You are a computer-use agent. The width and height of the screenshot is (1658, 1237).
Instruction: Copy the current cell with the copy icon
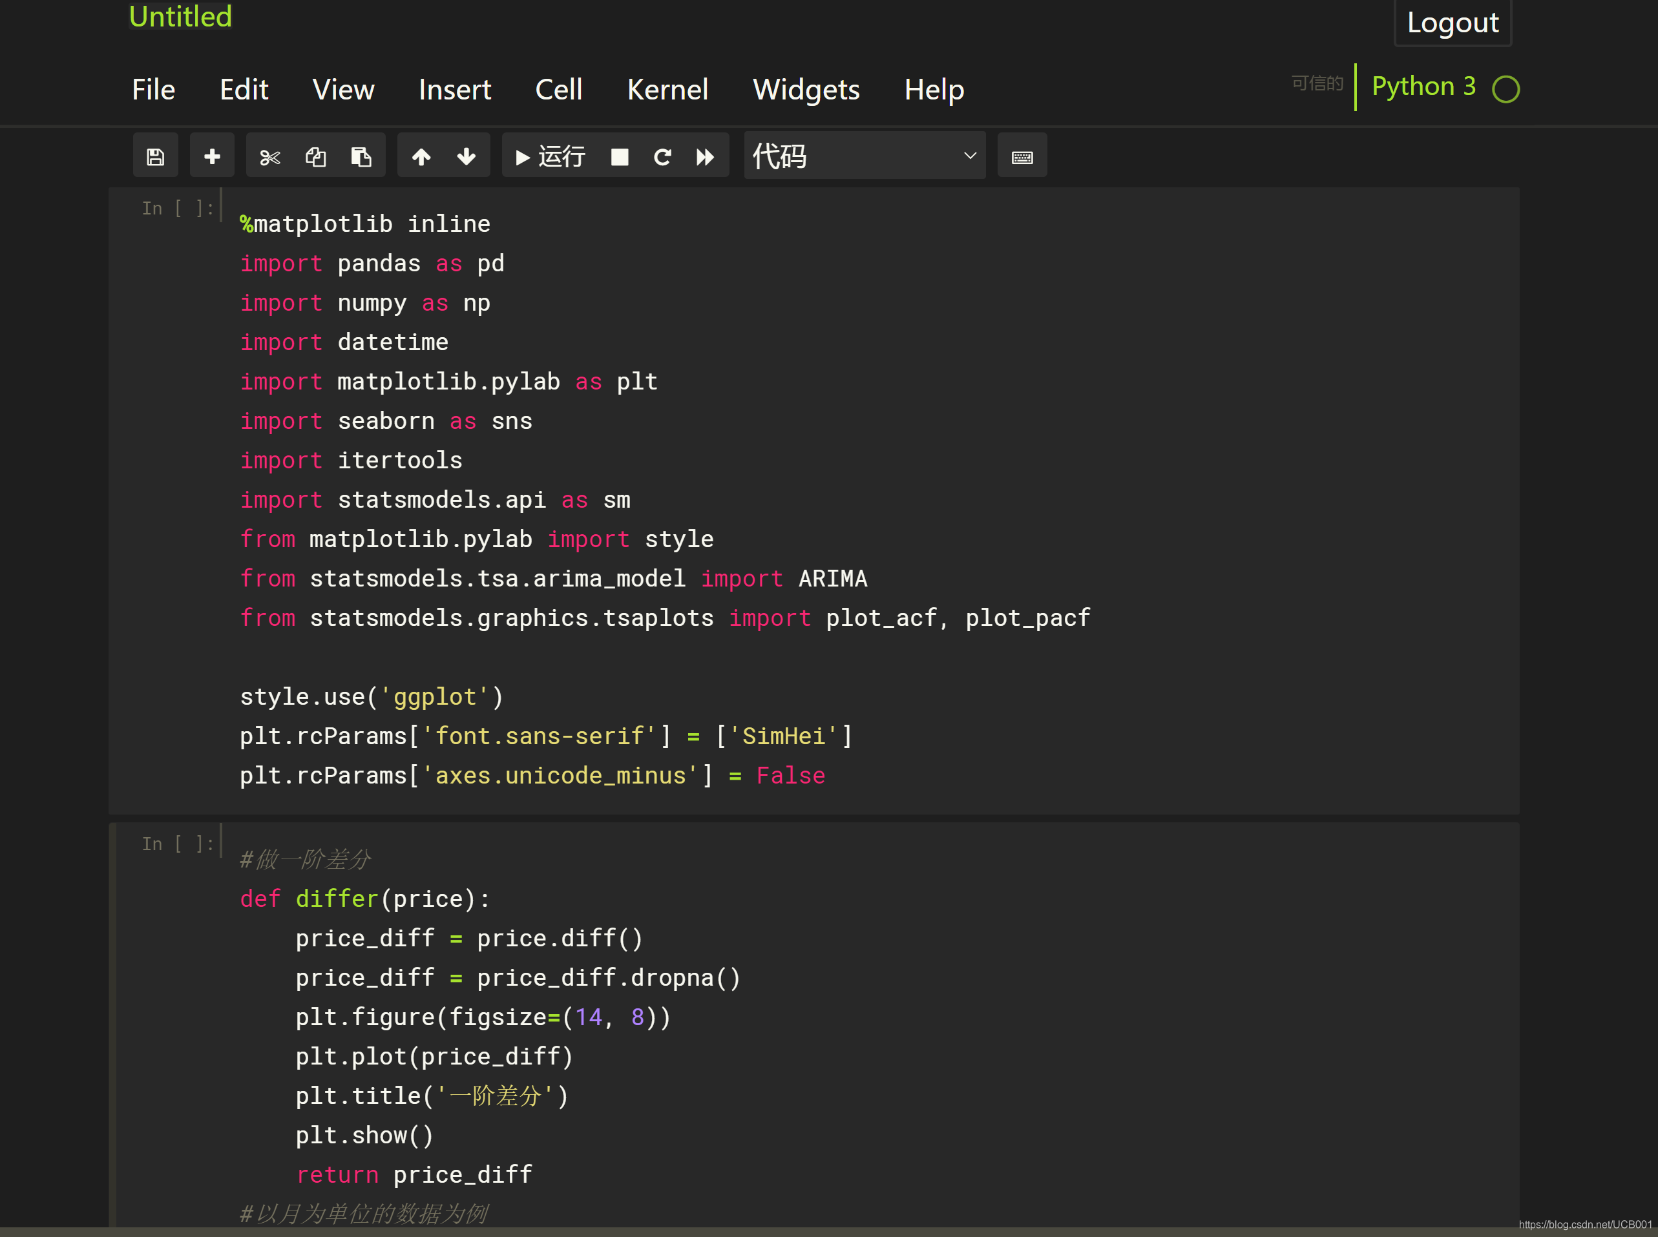click(315, 156)
